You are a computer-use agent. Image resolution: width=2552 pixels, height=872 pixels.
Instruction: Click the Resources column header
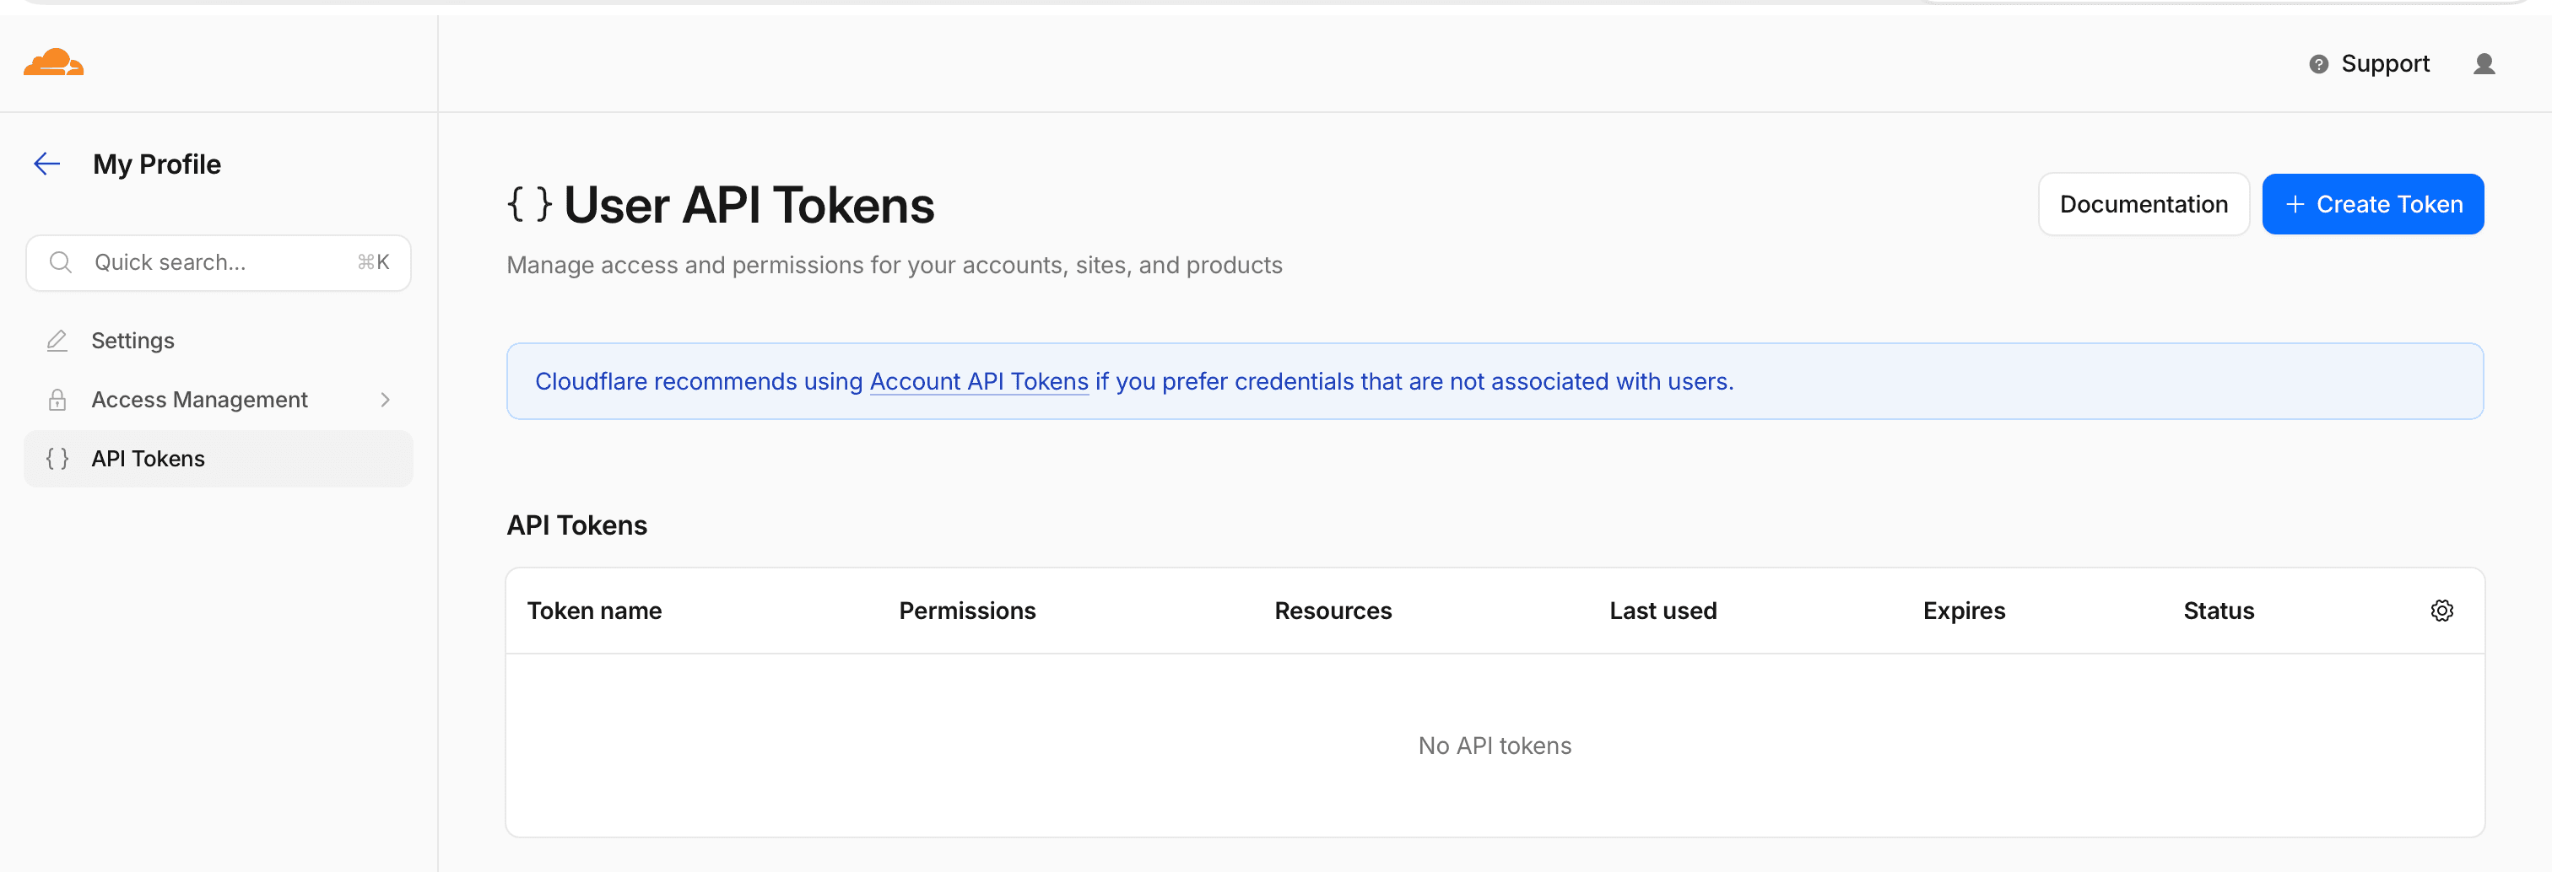coord(1333,611)
